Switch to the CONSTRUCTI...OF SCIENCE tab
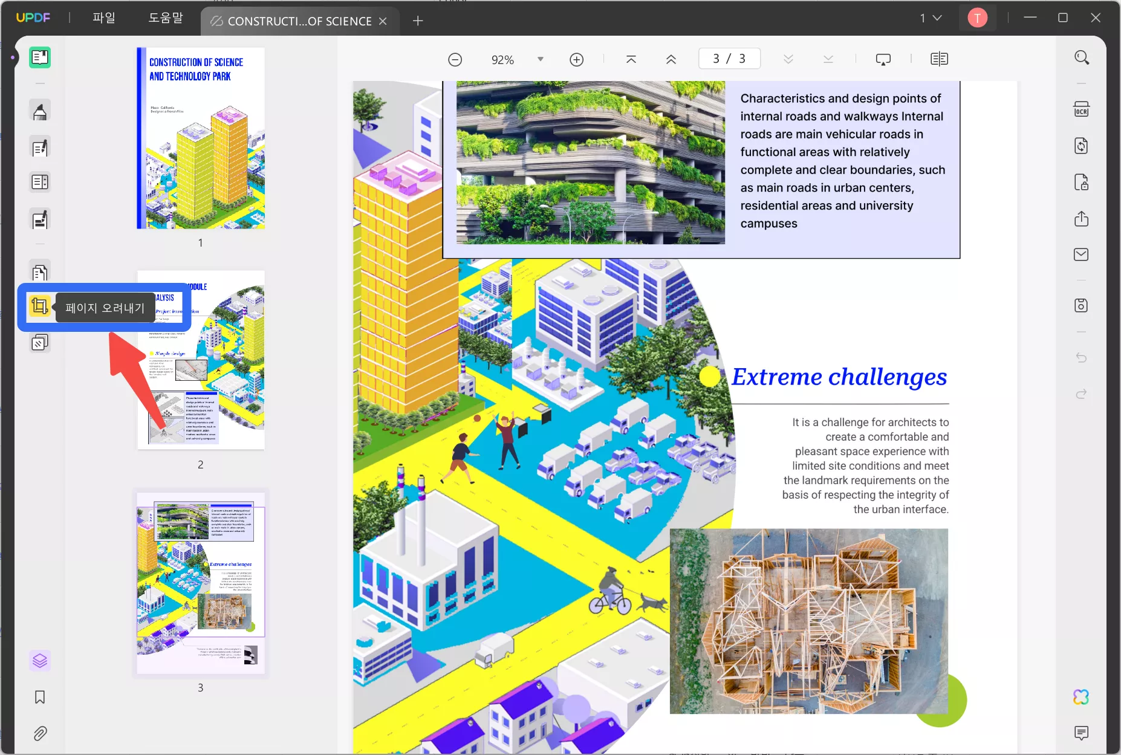This screenshot has width=1121, height=755. click(x=299, y=21)
